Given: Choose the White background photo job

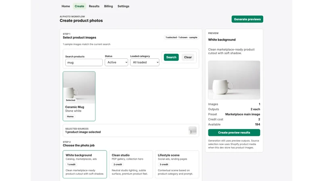Looking at the screenshot, I should (x=85, y=164).
